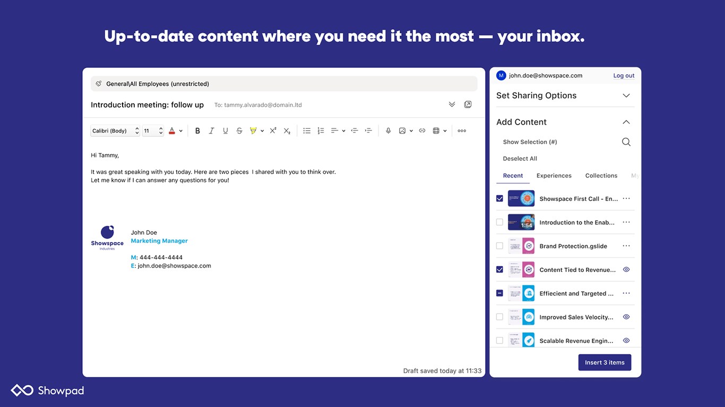Viewport: 725px width, 407px height.
Task: Check the Brand Protection.gslide checkbox
Action: click(x=499, y=246)
